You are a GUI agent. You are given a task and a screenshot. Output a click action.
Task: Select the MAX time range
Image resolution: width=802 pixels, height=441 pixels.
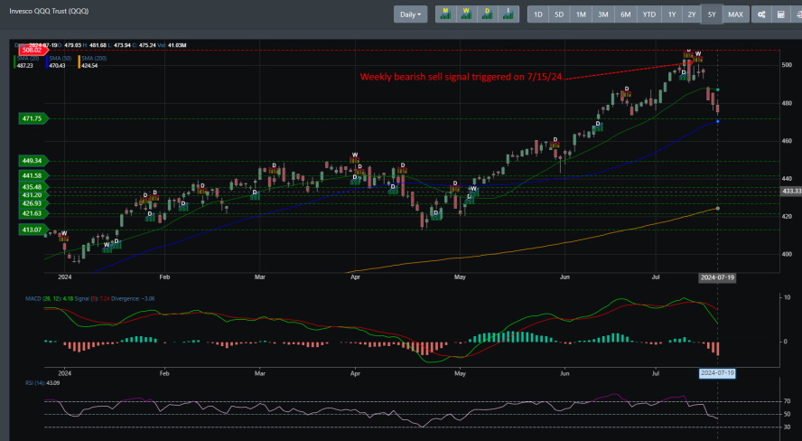[735, 14]
